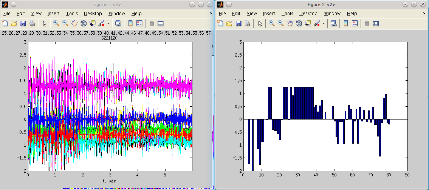Toggle Edit Plot arrow in Figure 2

pos(260,23)
